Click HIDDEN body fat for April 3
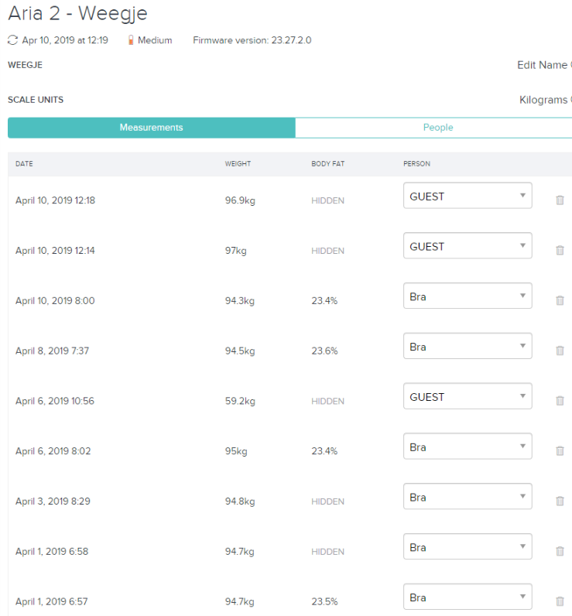Screen dimensions: 572x616 (327, 501)
